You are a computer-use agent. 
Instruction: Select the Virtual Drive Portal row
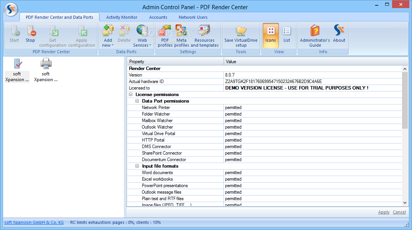[264, 134]
